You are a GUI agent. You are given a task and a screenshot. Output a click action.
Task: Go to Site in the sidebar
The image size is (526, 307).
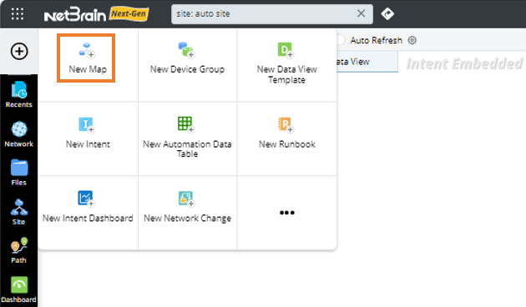pos(18,212)
